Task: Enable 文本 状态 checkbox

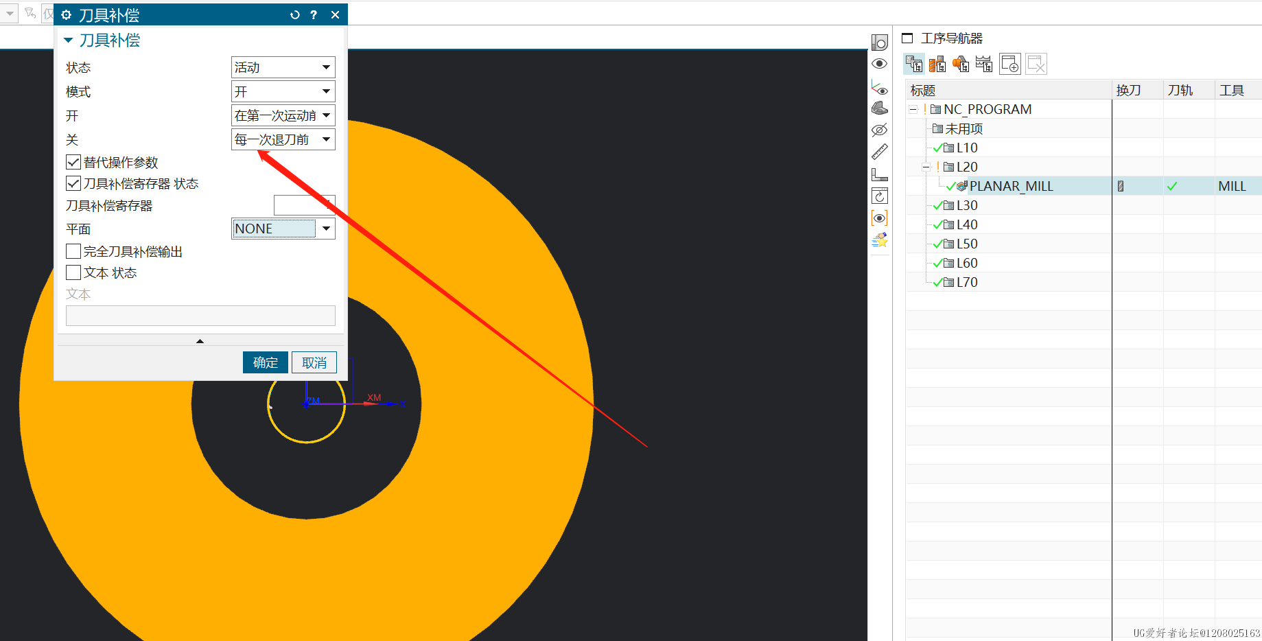Action: point(73,272)
